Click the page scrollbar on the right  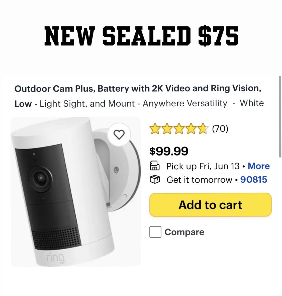(x=280, y=116)
